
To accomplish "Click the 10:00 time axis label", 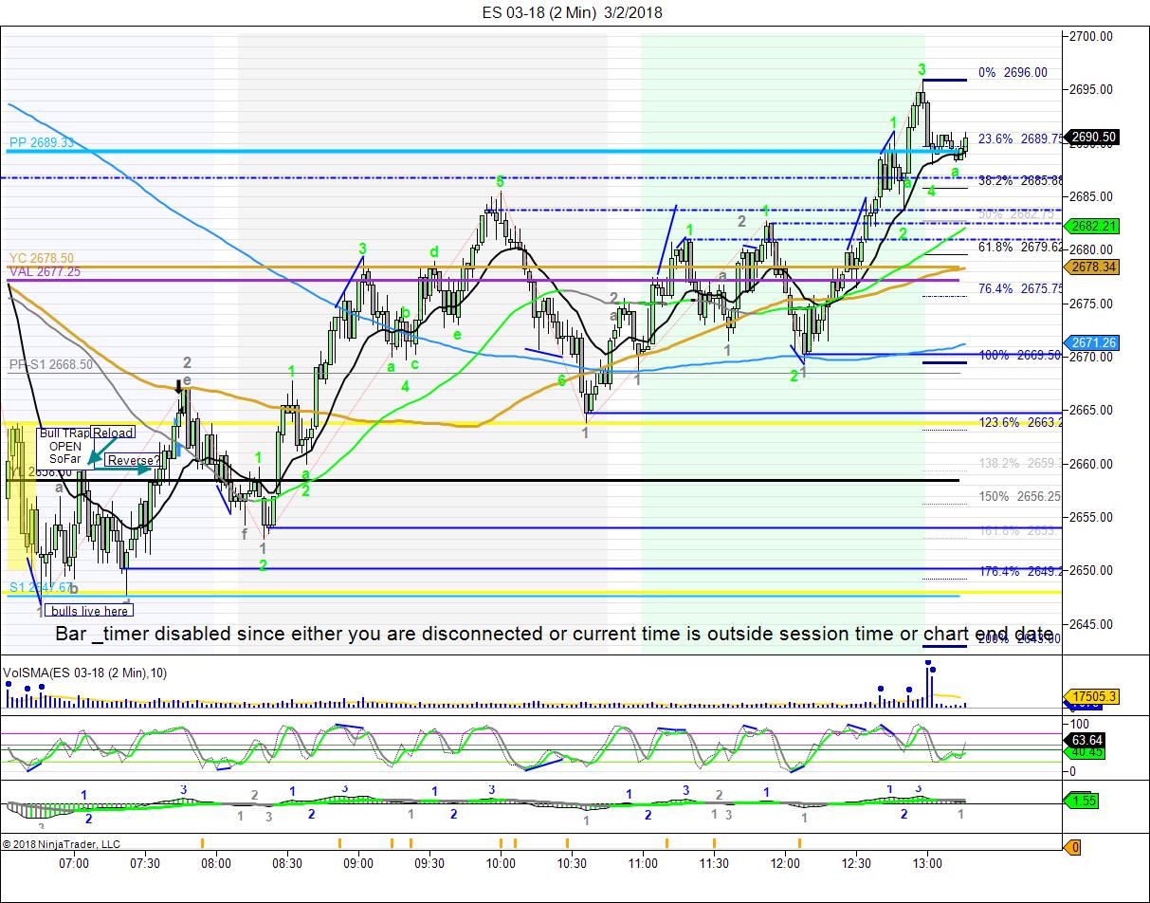I will point(501,863).
